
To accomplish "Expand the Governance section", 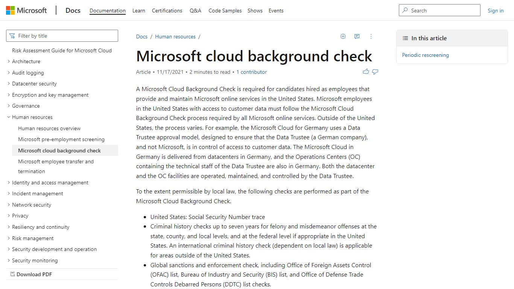I will tap(9, 106).
